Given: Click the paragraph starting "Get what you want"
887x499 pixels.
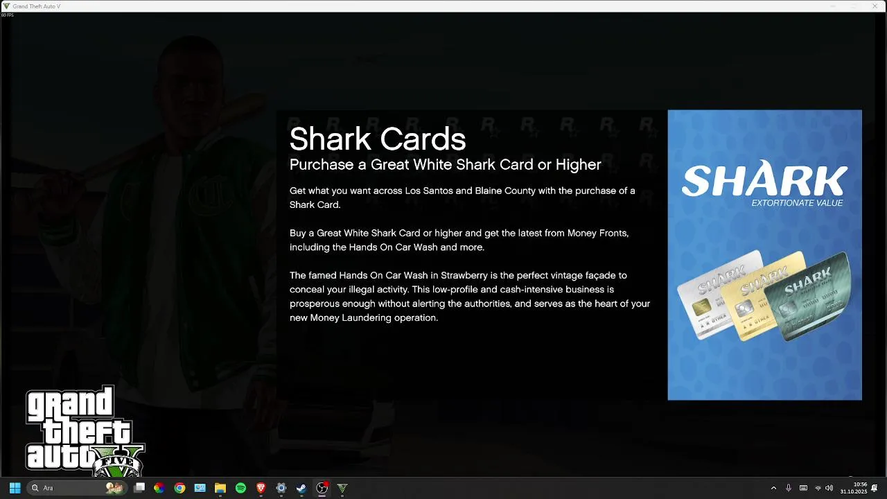Looking at the screenshot, I should tap(462, 198).
